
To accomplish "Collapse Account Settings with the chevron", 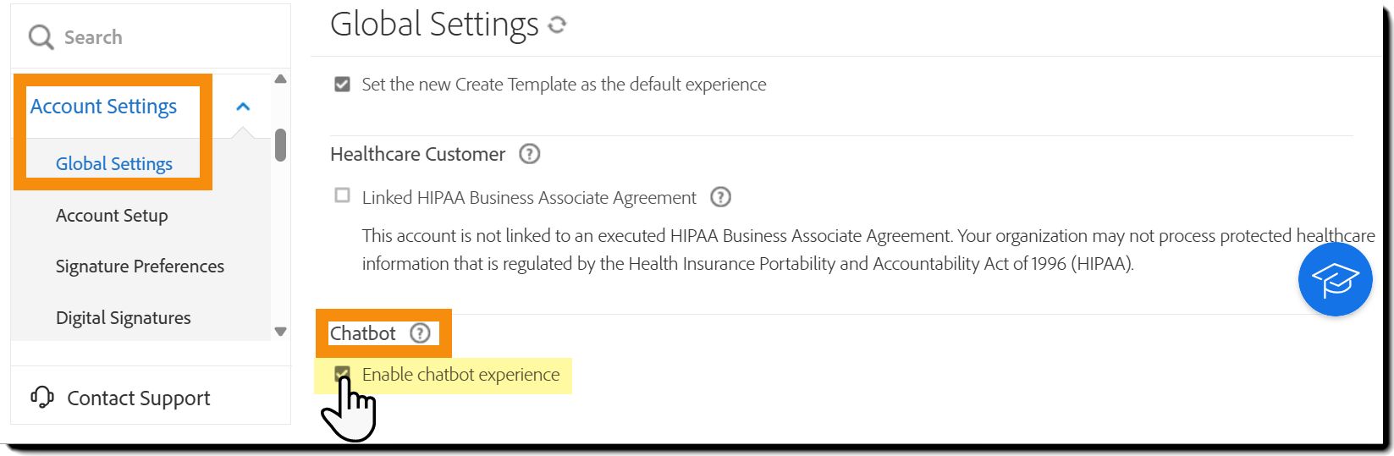I will 243,107.
